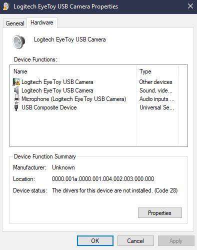Click the warning camera icon in the device list
Viewport: 197px width, 250px height.
[x=16, y=82]
